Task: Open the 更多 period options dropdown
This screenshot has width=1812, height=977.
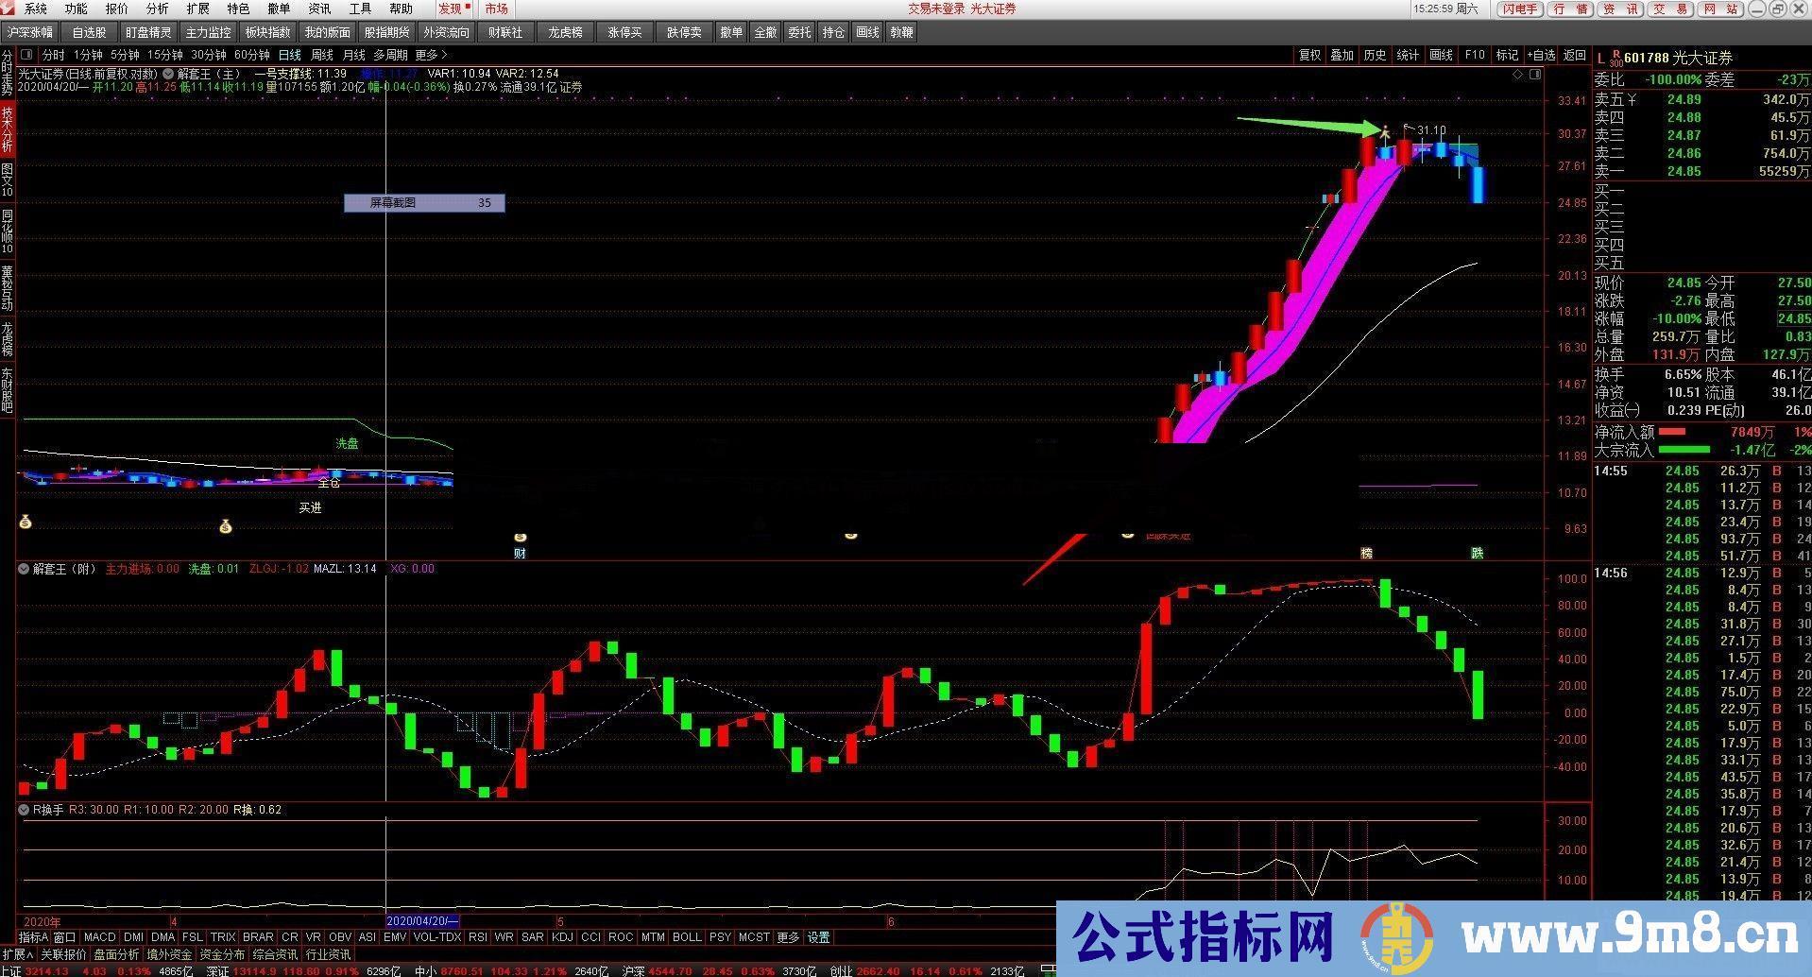Action: coord(427,55)
